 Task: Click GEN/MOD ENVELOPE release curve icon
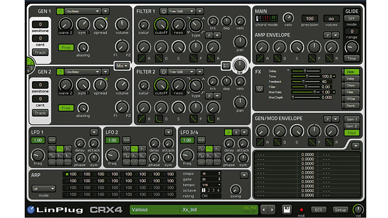click(x=329, y=142)
